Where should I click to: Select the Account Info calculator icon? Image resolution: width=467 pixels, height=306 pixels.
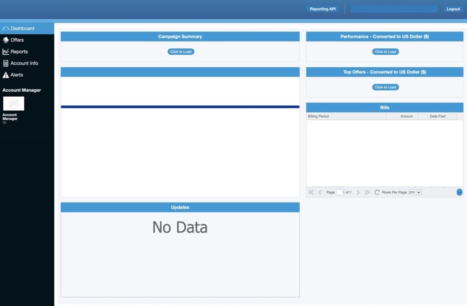[x=6, y=63]
